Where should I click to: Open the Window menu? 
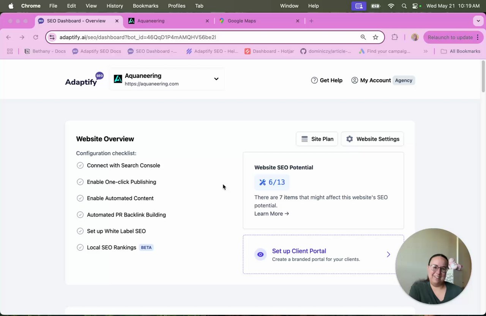(289, 6)
